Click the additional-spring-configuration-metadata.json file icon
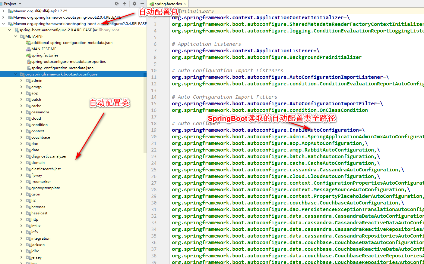Screen dimensions: 424x264 tap(28, 43)
